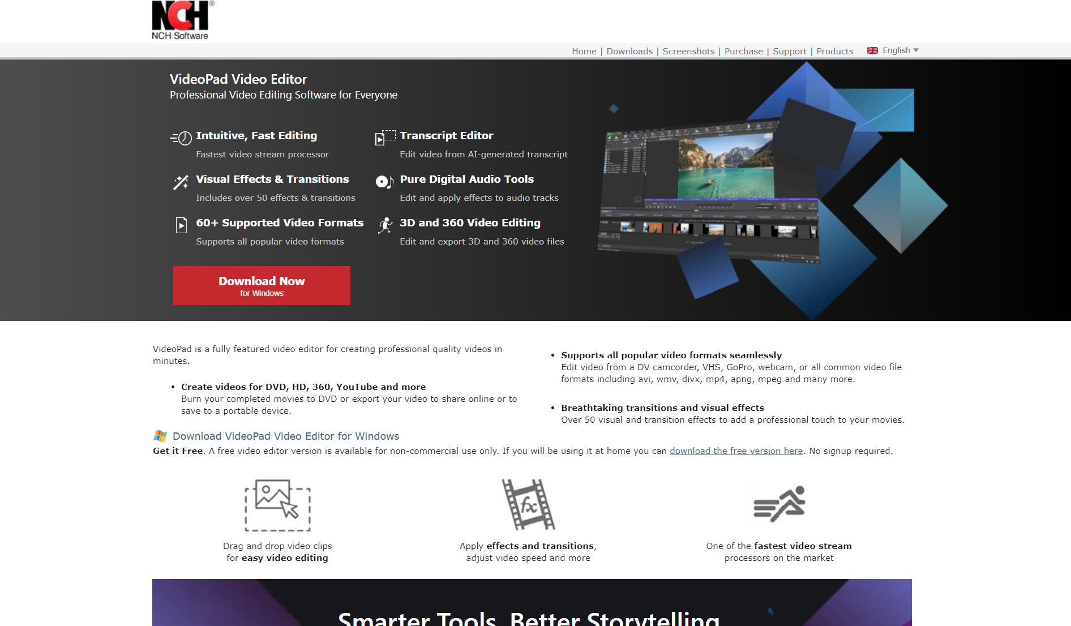Click the Intuitive, Fast Editing heading

tap(256, 135)
